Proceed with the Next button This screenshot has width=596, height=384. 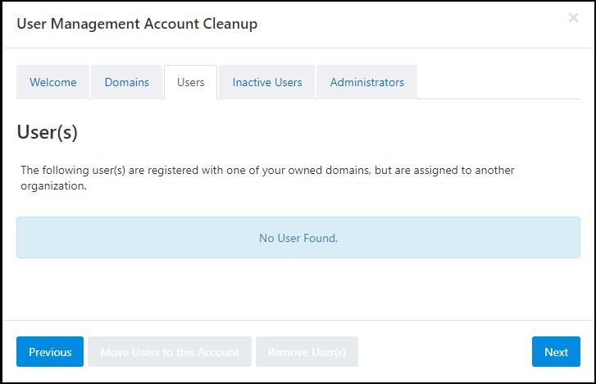(x=556, y=352)
